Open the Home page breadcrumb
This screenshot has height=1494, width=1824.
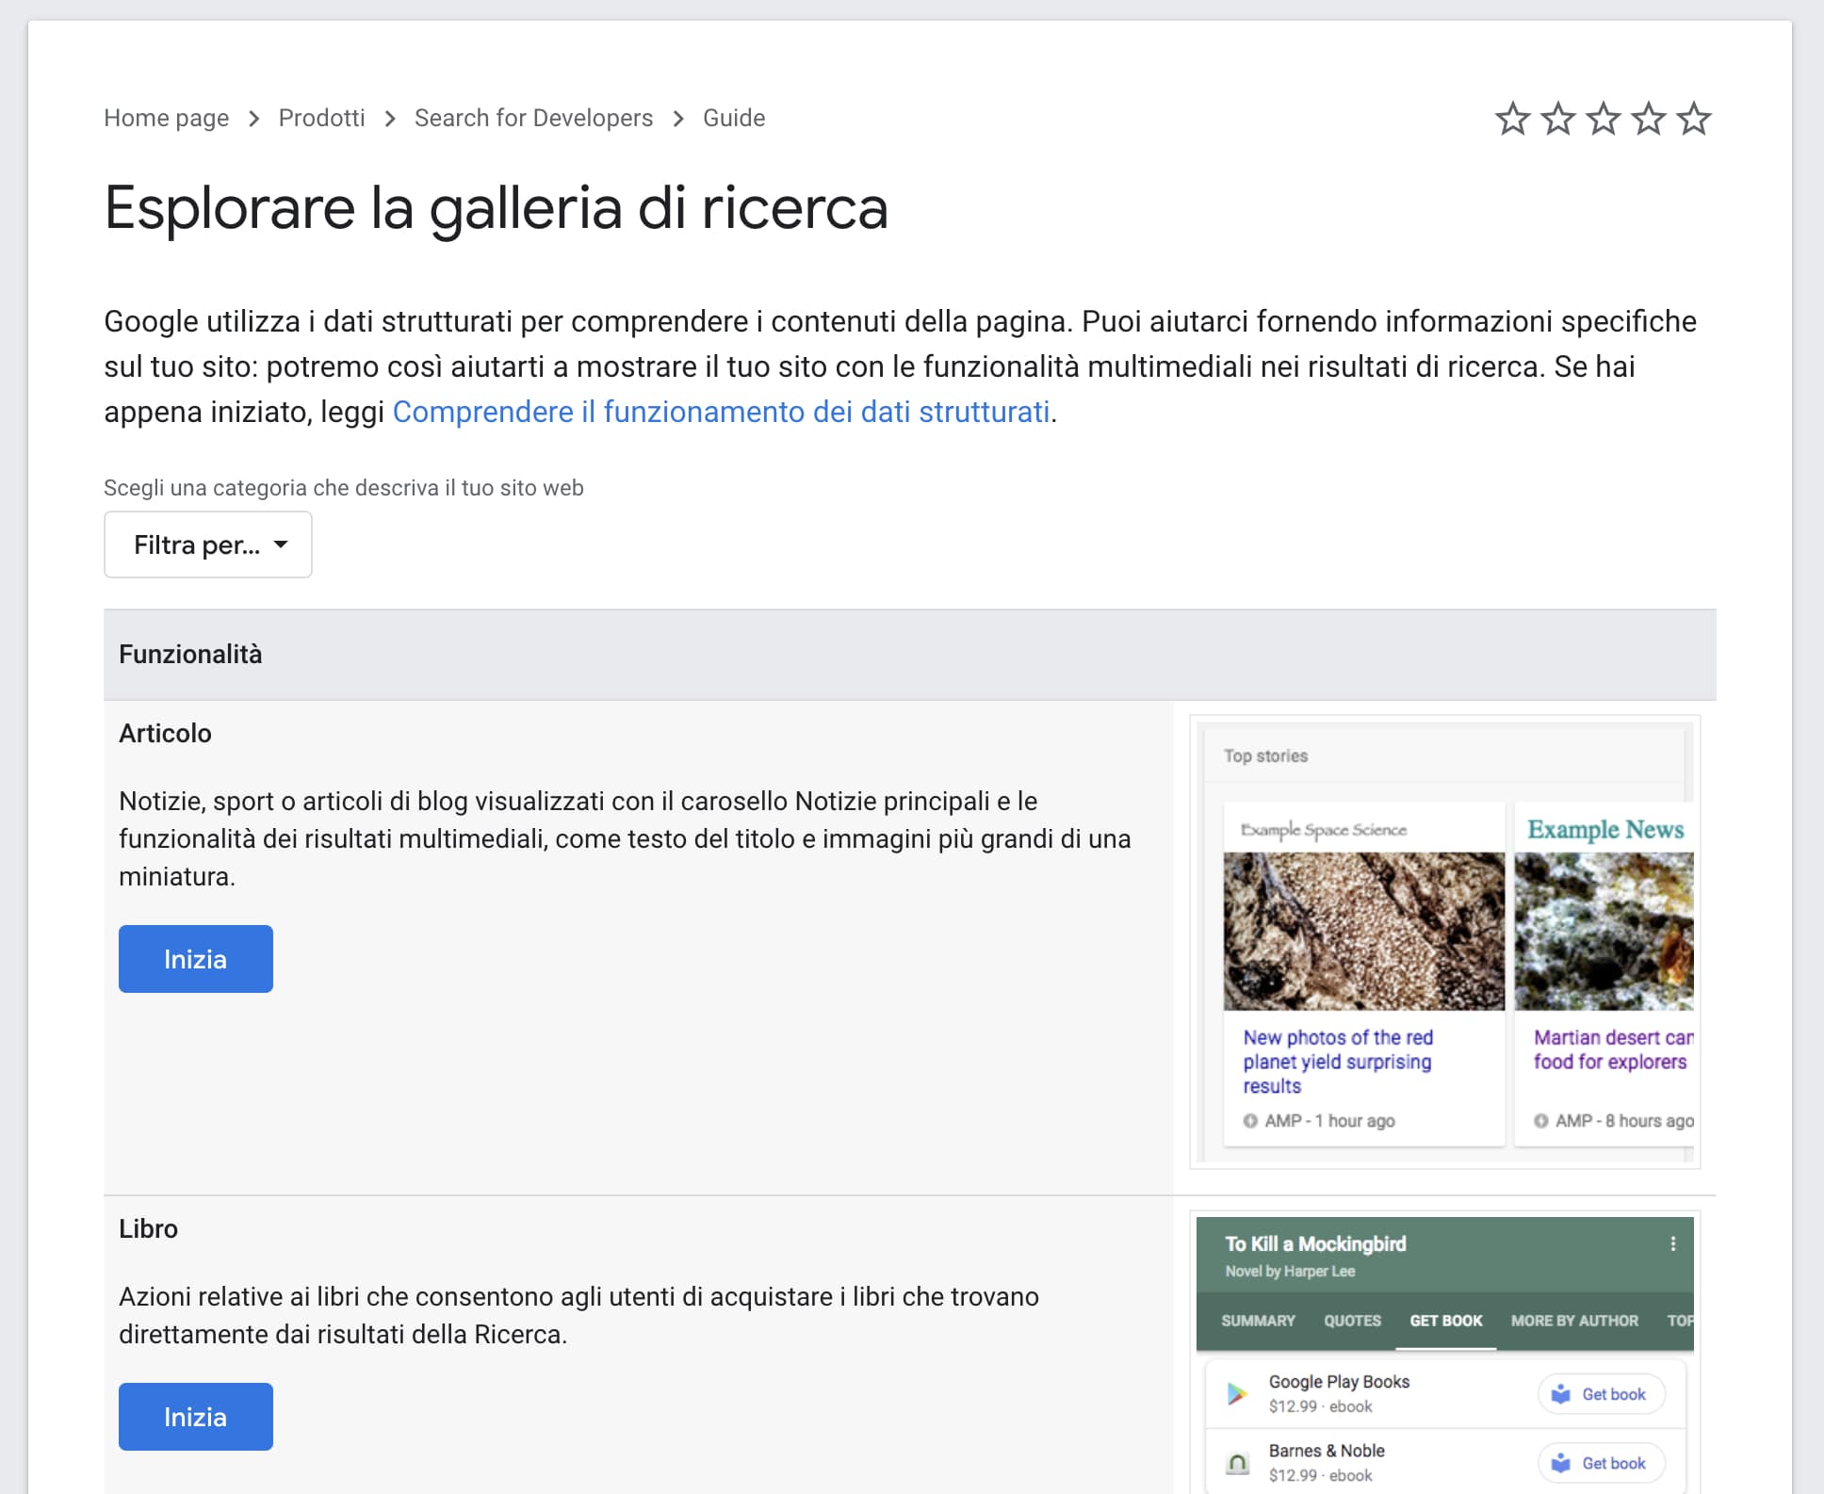click(x=166, y=118)
